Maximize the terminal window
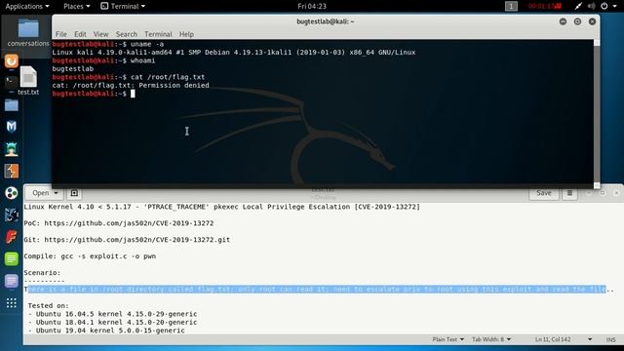 click(x=577, y=21)
